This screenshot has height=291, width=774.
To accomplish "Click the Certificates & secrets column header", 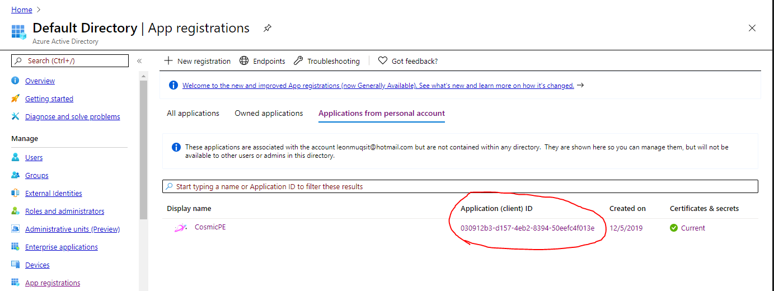I will [x=704, y=208].
